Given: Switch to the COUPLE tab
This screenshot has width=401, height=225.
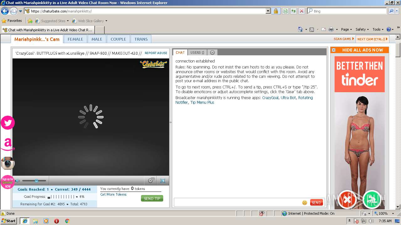Looking at the screenshot, I should 118,39.
